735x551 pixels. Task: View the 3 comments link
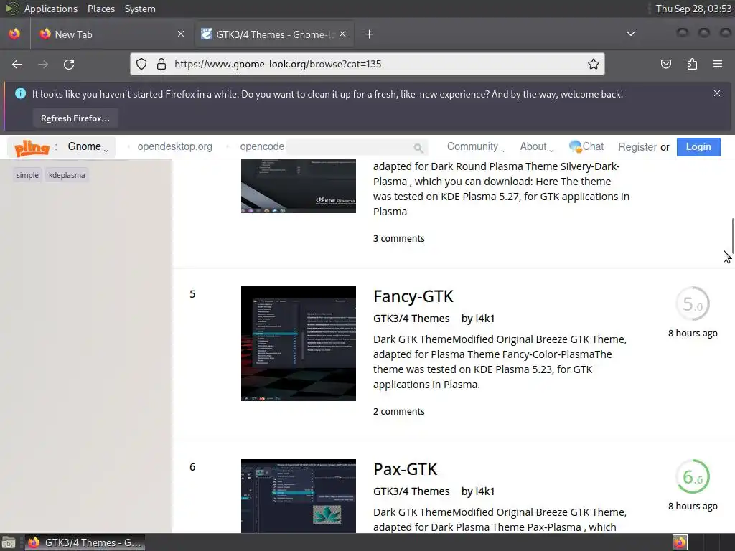(399, 238)
